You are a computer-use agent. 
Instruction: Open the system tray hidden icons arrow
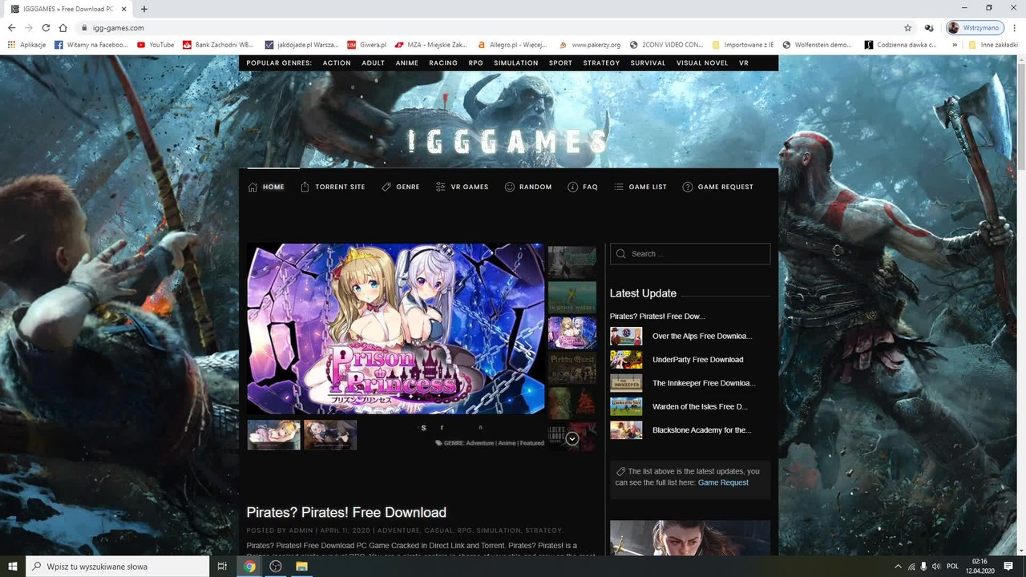(898, 567)
